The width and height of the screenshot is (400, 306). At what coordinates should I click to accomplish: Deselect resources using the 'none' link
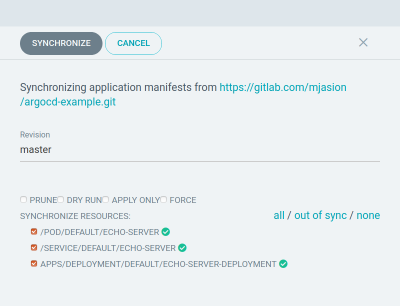coord(368,215)
